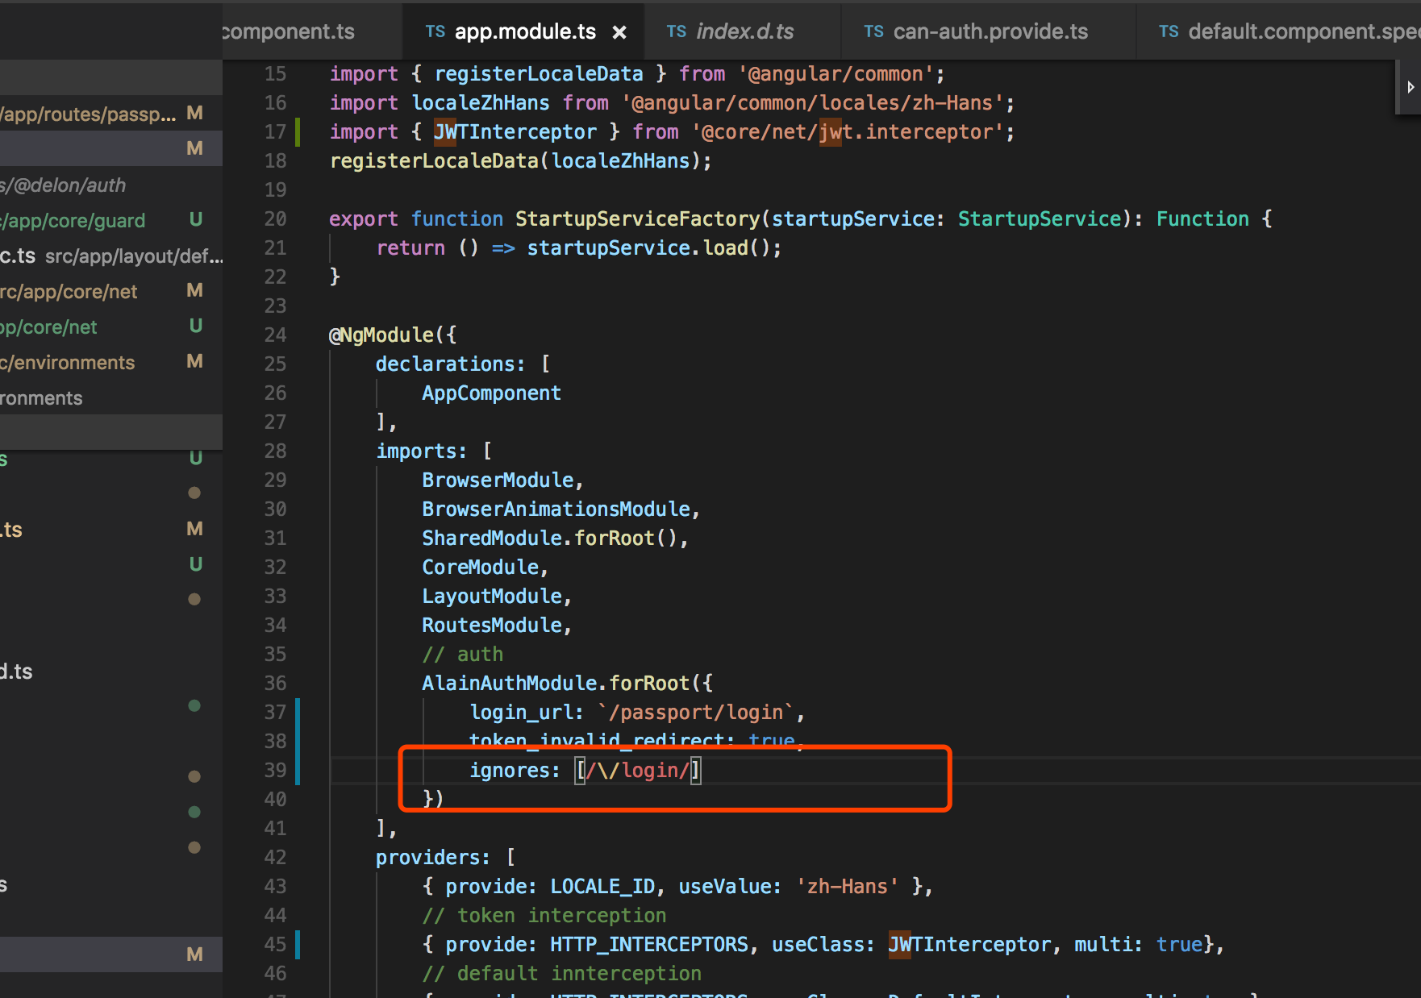This screenshot has width=1421, height=998.
Task: Click the TS icon on default.component.spec tab
Action: point(1169,31)
